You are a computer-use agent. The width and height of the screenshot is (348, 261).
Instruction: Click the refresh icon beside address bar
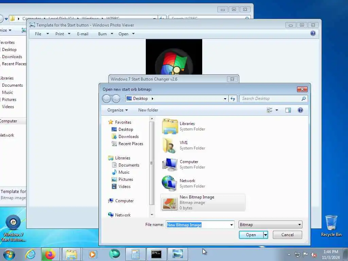pyautogui.click(x=232, y=99)
